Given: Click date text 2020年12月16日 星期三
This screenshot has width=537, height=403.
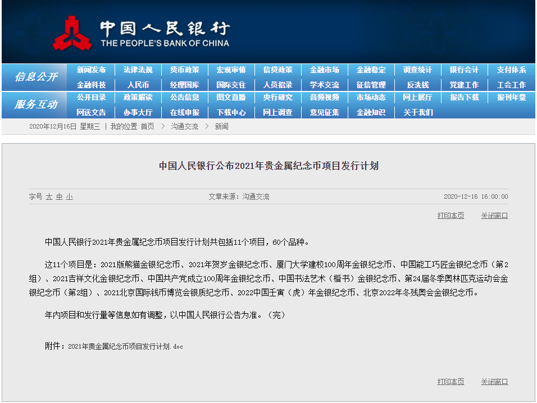Looking at the screenshot, I should (x=65, y=127).
